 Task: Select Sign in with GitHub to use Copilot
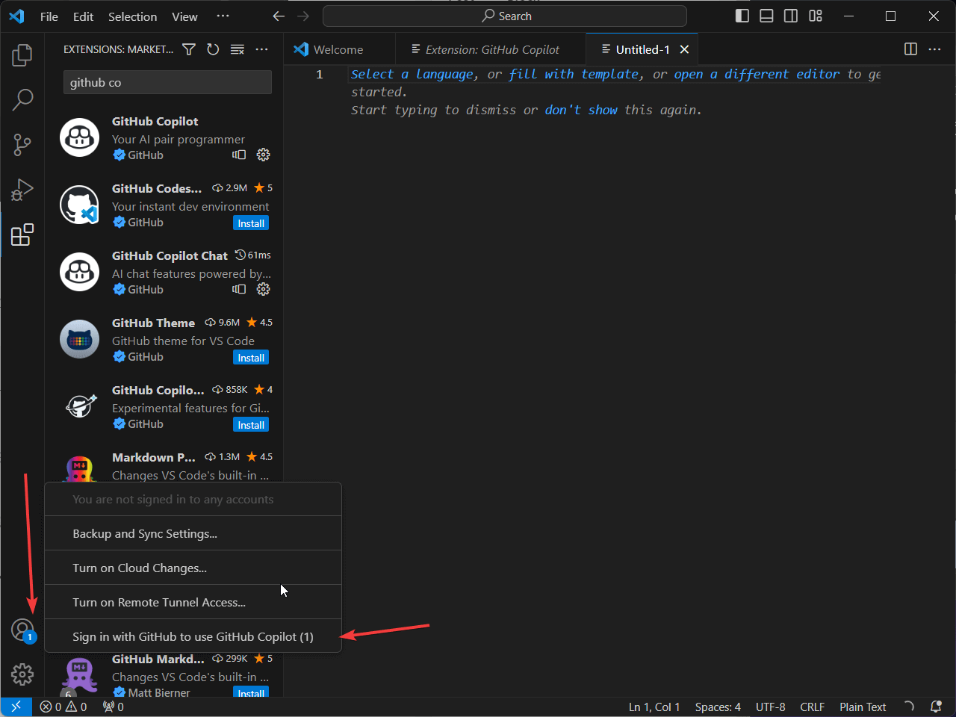coord(193,636)
